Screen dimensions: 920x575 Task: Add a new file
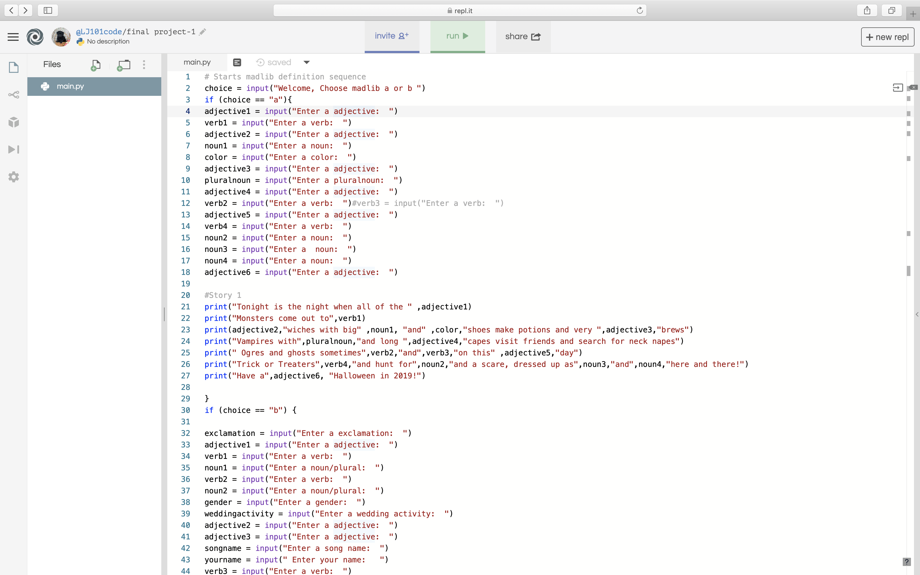[95, 65]
